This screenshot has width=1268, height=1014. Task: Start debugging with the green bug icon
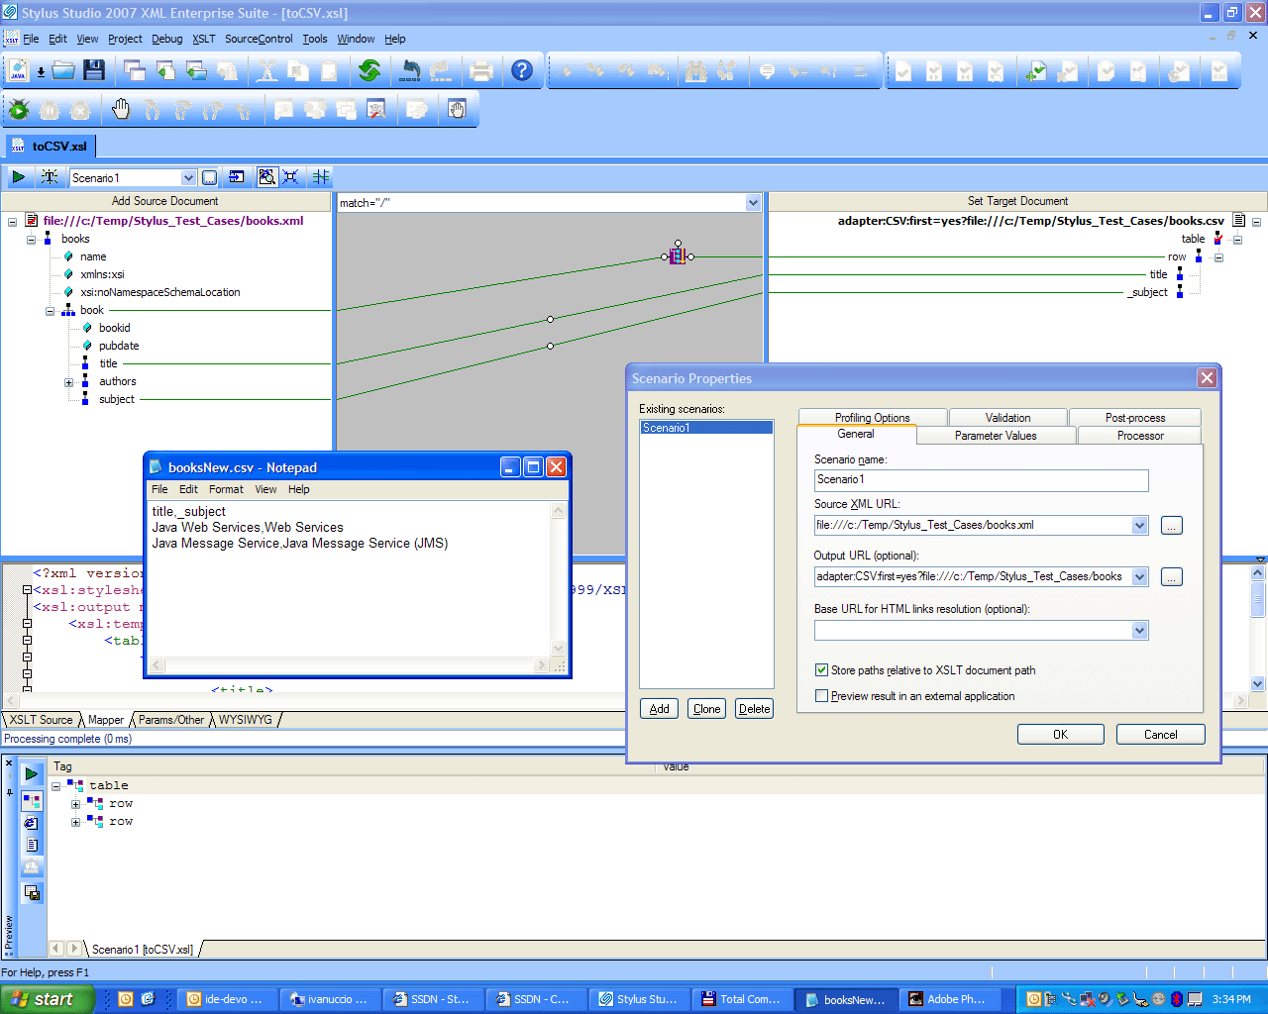(19, 110)
